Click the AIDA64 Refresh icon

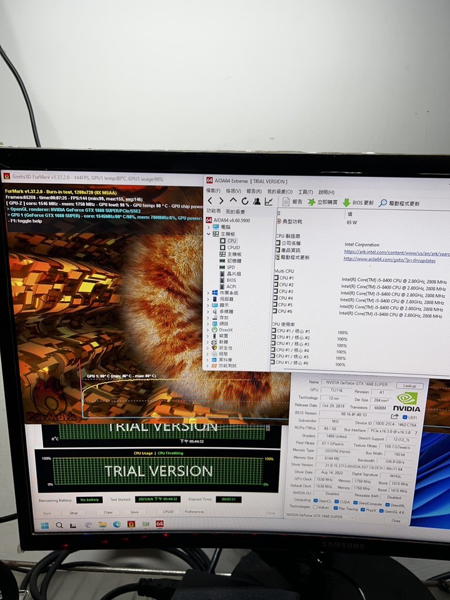(245, 201)
